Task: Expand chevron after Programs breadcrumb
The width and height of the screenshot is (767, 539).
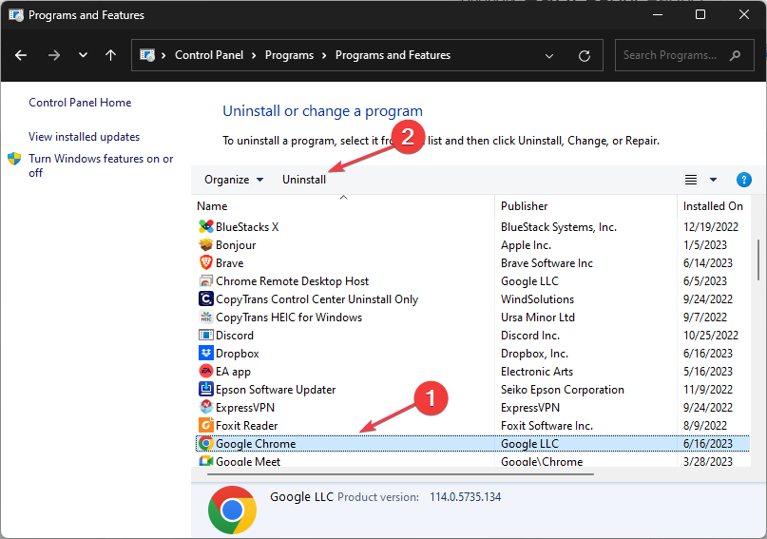Action: pyautogui.click(x=324, y=55)
